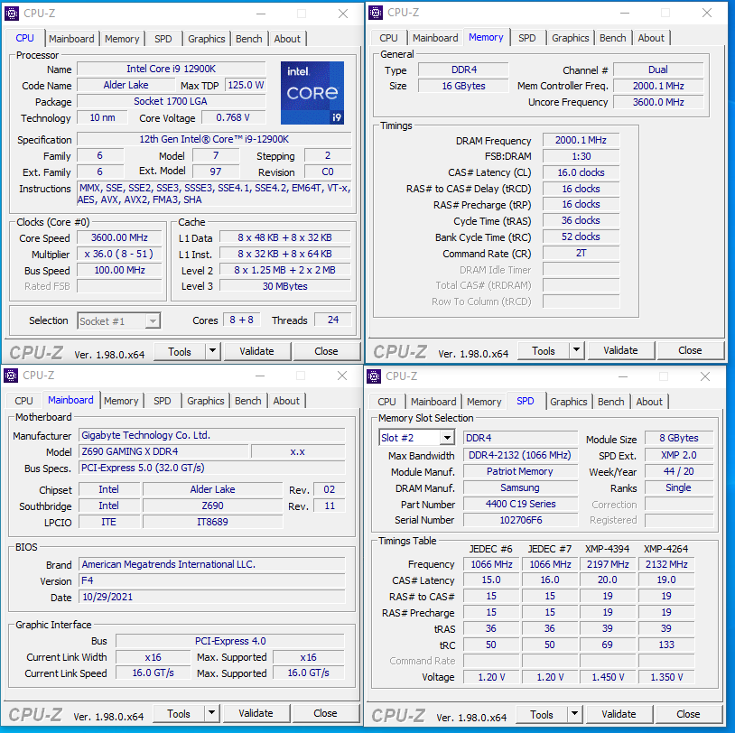Click the Current Link Width value x16
Viewport: 735px width, 733px height.
point(153,657)
